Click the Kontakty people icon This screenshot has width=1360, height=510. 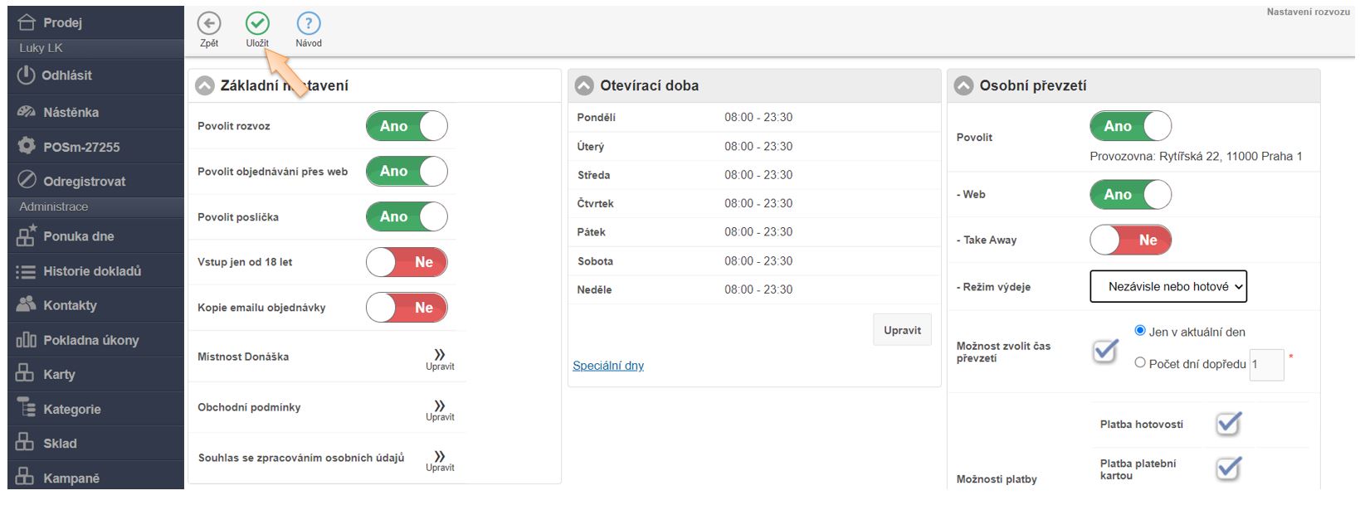coord(27,304)
